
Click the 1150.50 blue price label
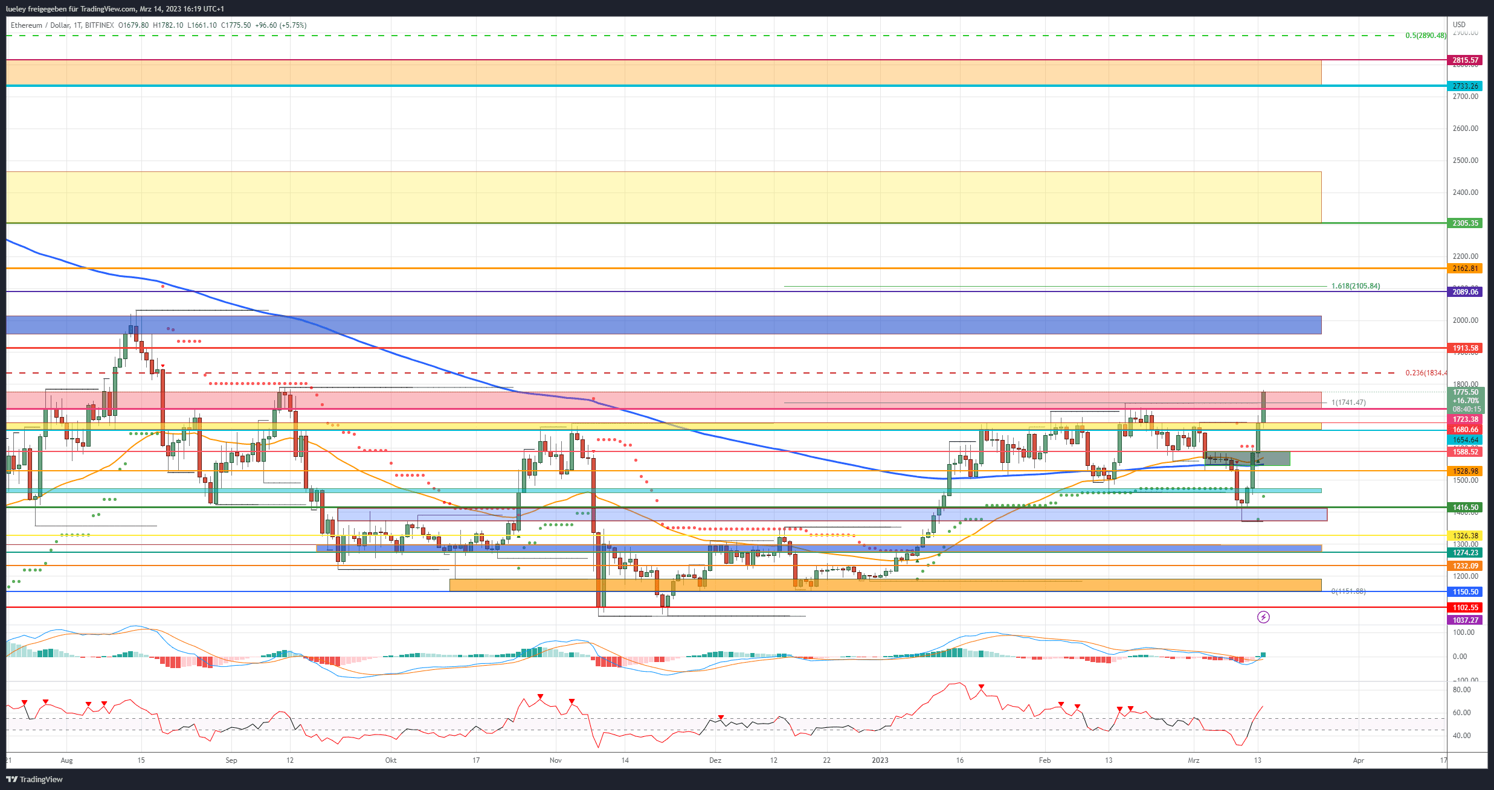pos(1466,592)
